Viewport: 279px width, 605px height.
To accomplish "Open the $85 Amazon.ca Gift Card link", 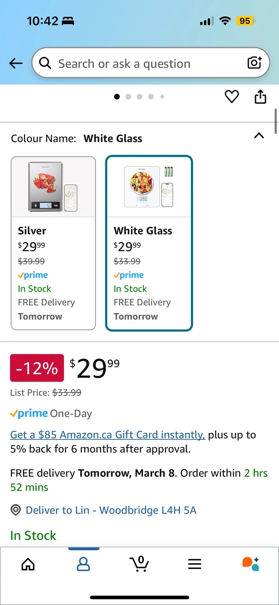I will [x=107, y=435].
